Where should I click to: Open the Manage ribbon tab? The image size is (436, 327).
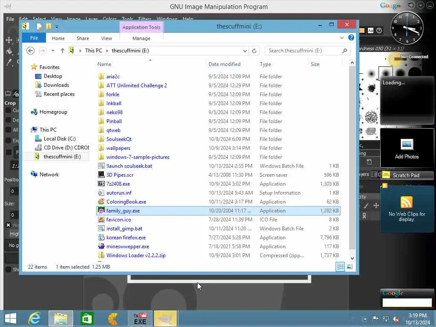[x=141, y=38]
